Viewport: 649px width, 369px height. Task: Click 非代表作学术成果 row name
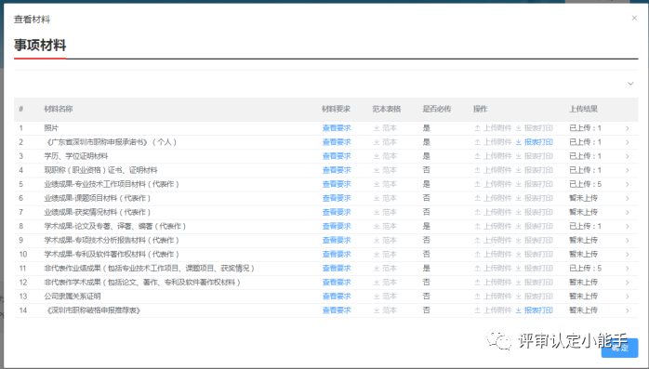(142, 283)
